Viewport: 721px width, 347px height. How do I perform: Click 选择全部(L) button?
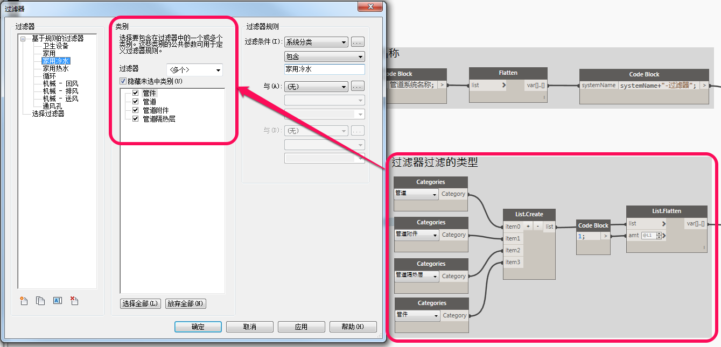[140, 303]
